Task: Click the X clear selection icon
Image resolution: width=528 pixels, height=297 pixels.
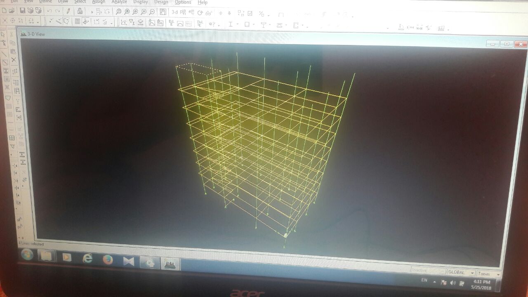Action: tap(14, 60)
